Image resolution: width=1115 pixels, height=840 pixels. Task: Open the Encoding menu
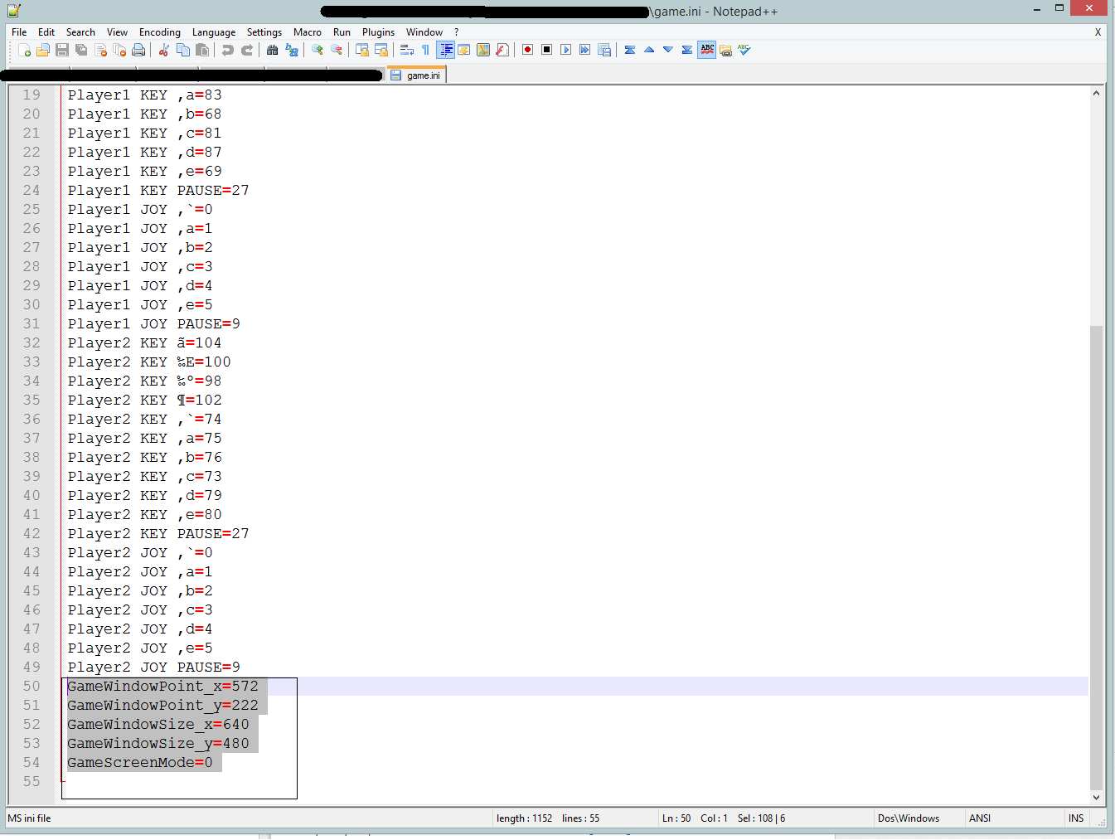pyautogui.click(x=160, y=32)
